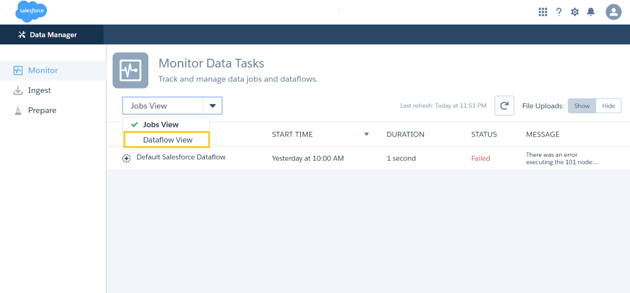The image size is (630, 293).
Task: Click the 'Yesterday at 10:00 AM' cell
Action: (x=308, y=158)
